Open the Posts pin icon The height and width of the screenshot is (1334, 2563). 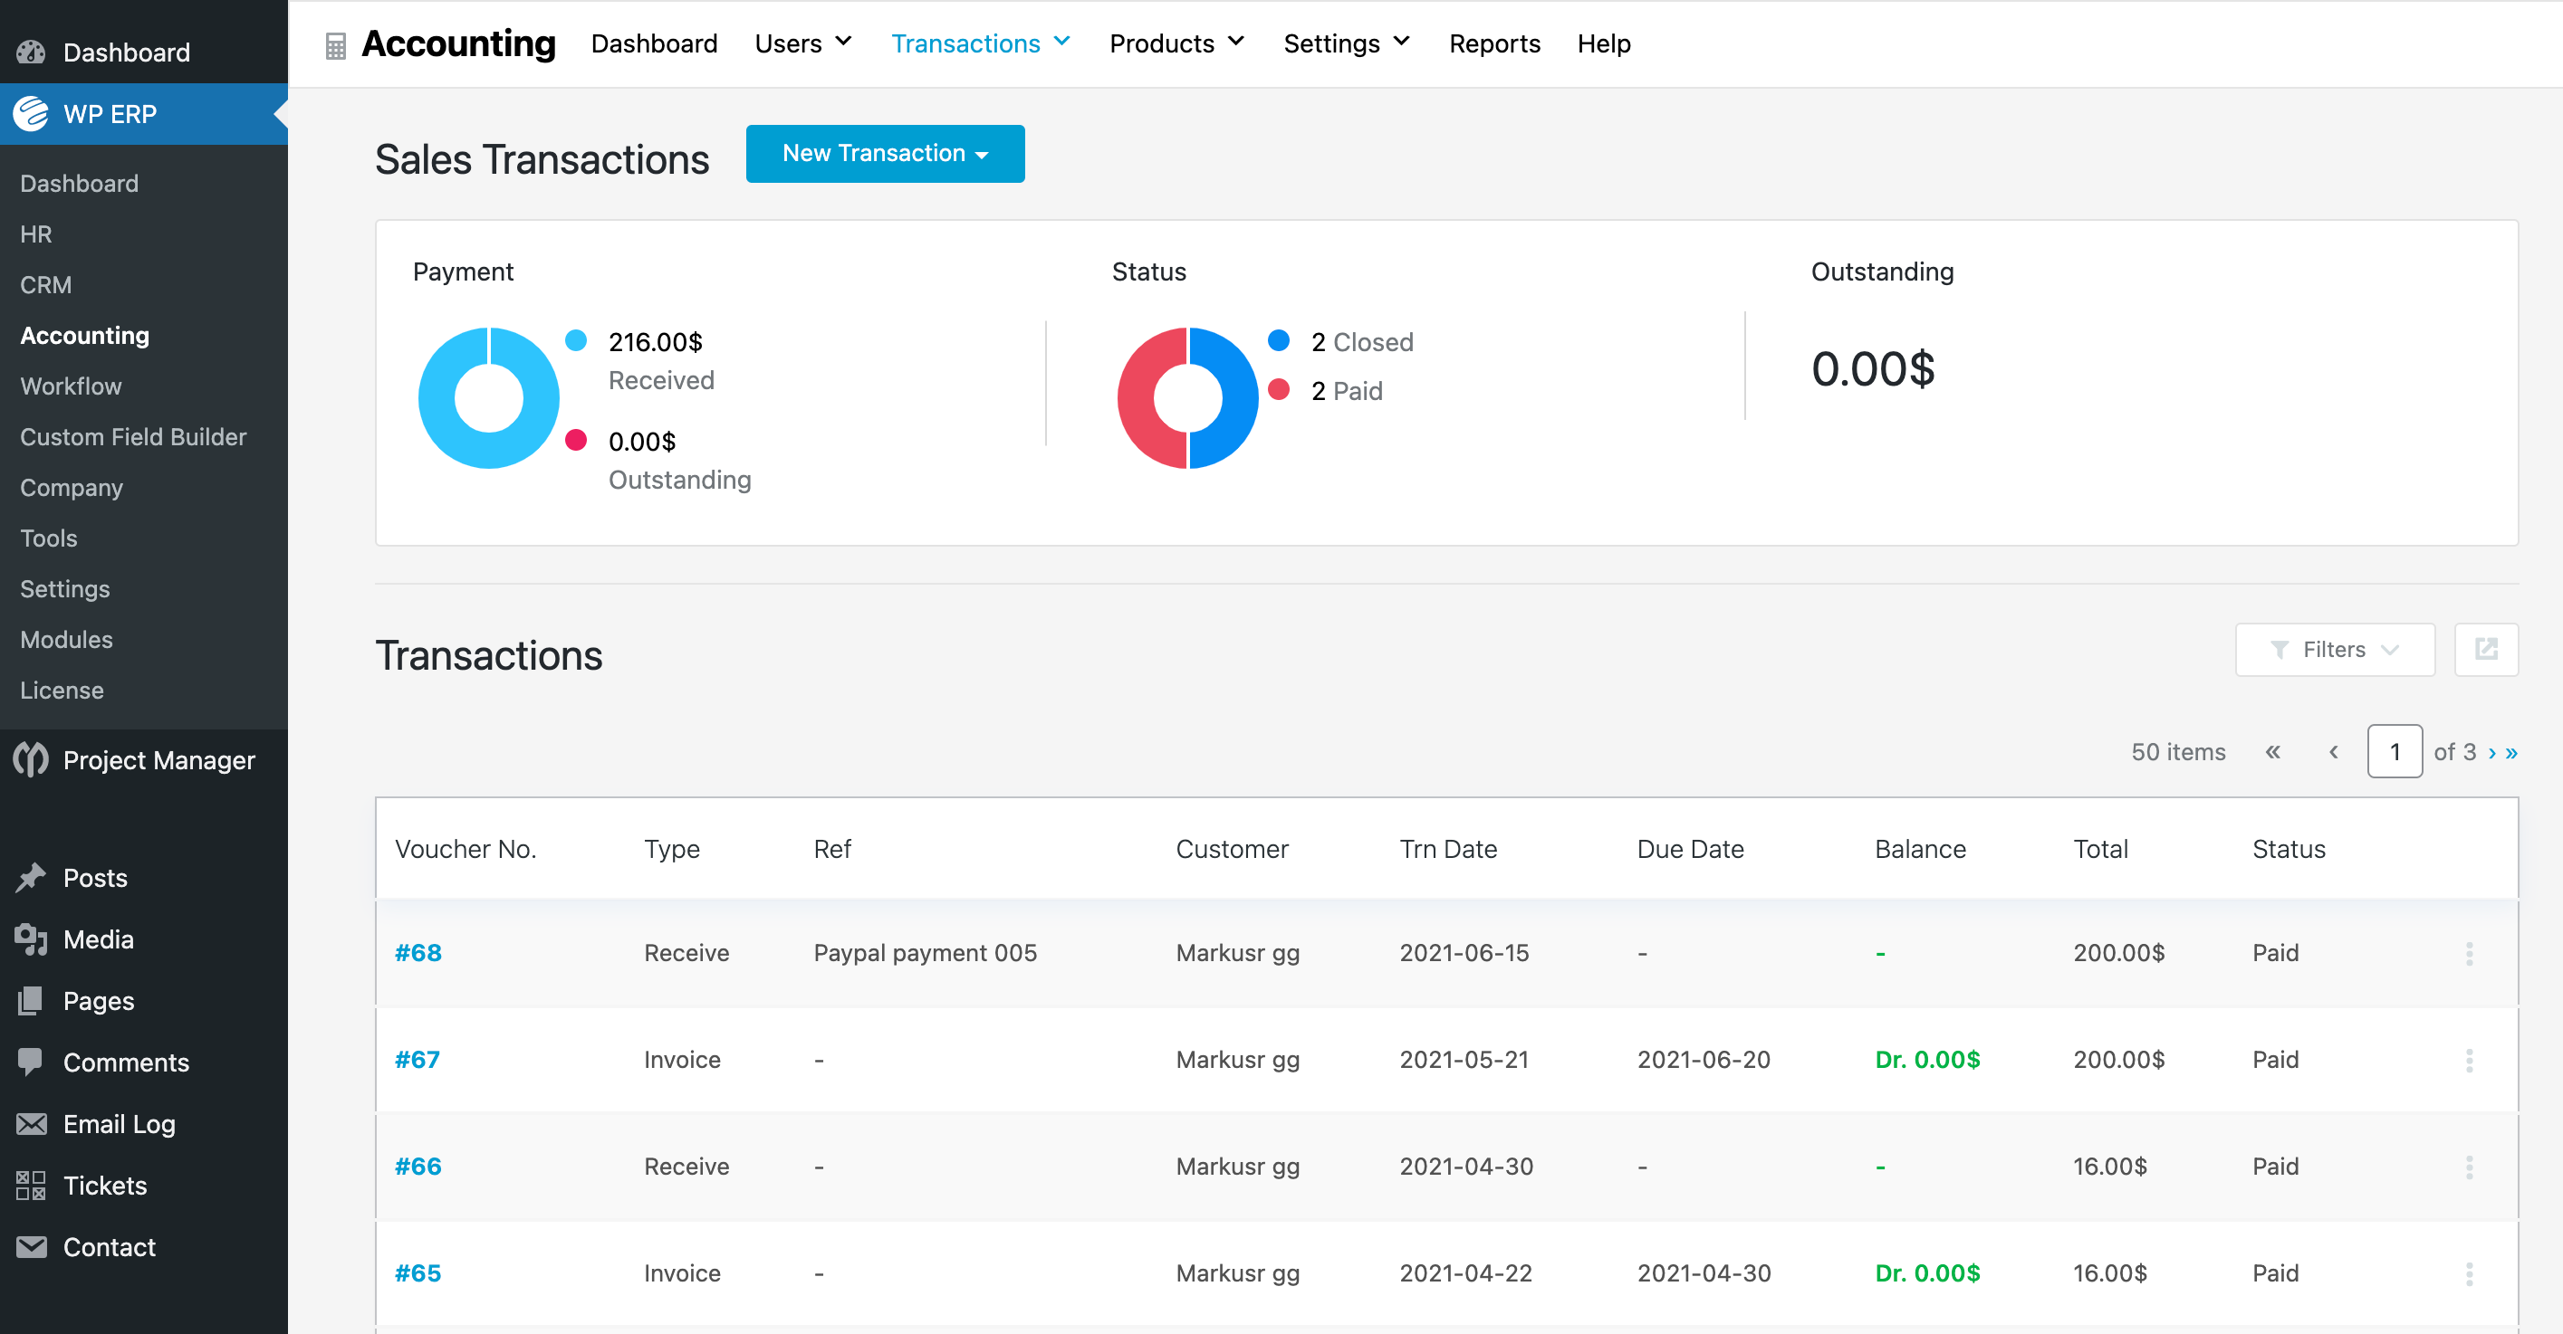(x=31, y=877)
